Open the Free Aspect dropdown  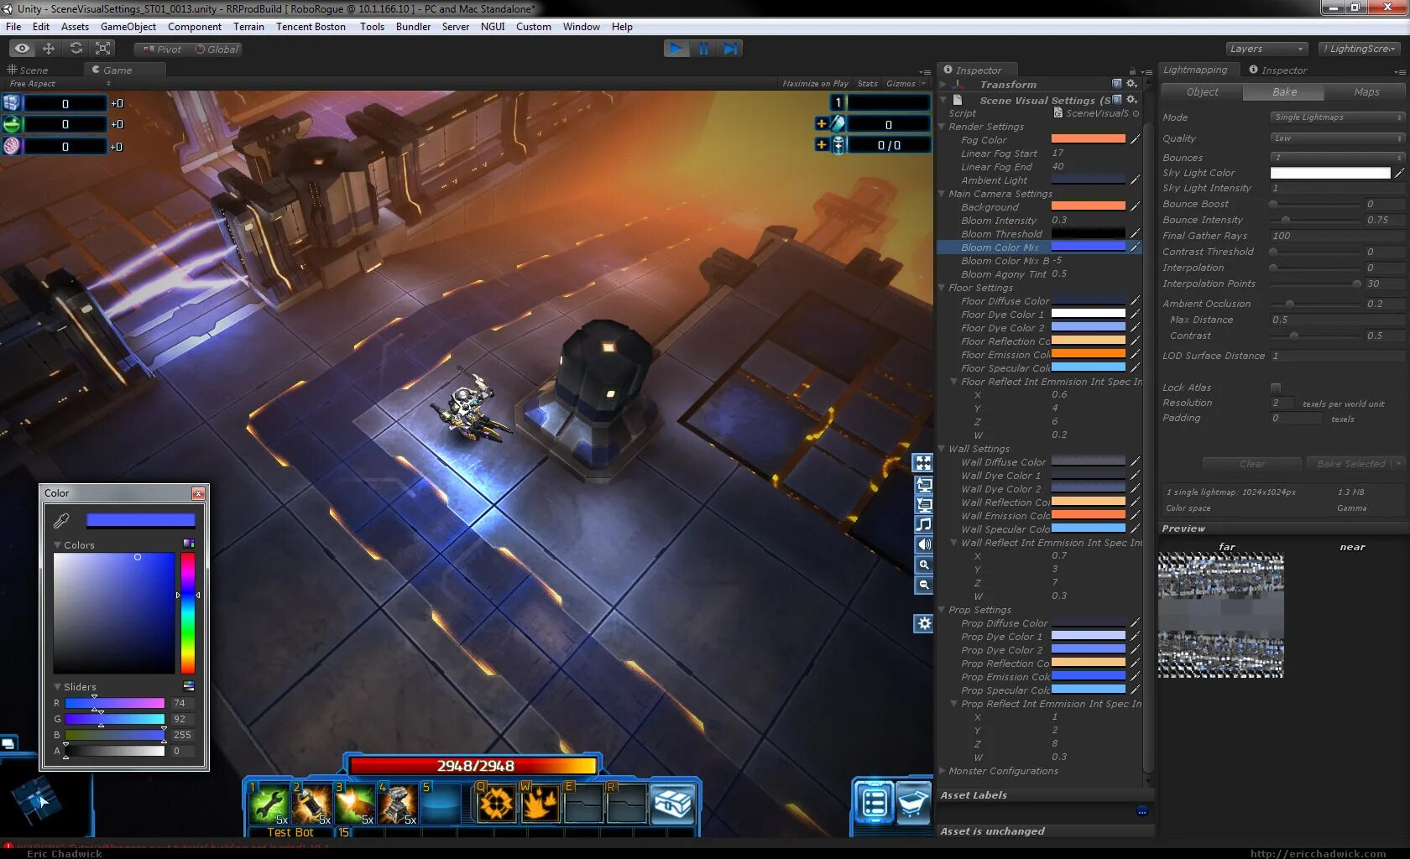pyautogui.click(x=60, y=83)
